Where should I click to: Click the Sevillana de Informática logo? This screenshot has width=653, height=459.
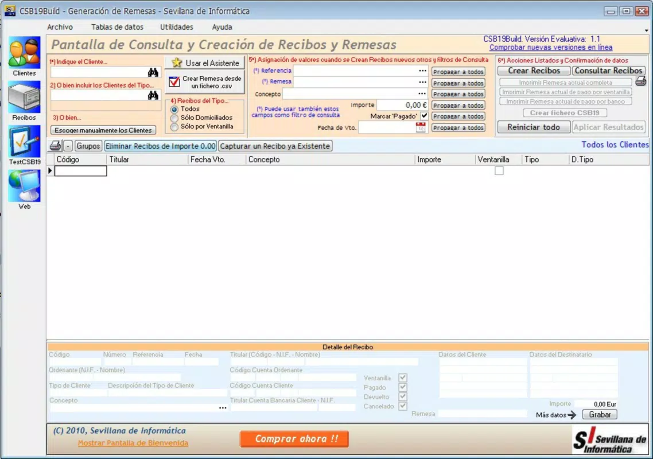click(610, 440)
